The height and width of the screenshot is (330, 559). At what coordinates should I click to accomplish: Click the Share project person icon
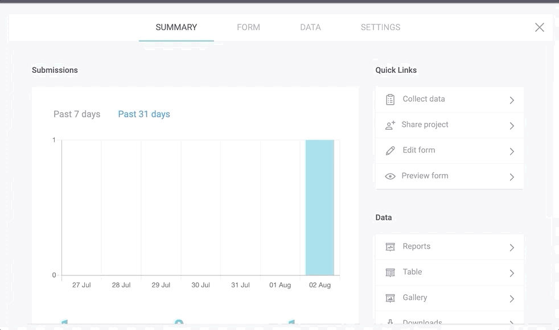pyautogui.click(x=390, y=125)
